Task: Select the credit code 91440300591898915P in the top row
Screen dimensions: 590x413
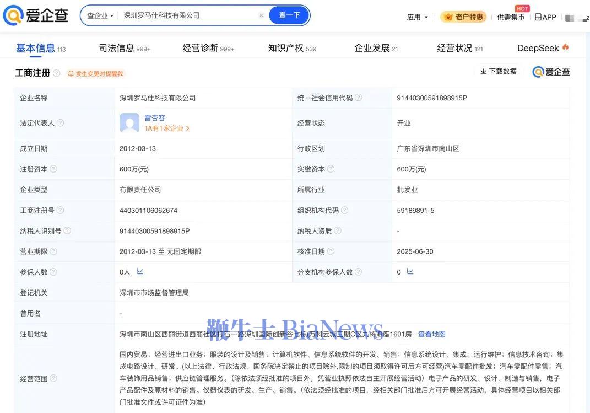Action: (431, 98)
